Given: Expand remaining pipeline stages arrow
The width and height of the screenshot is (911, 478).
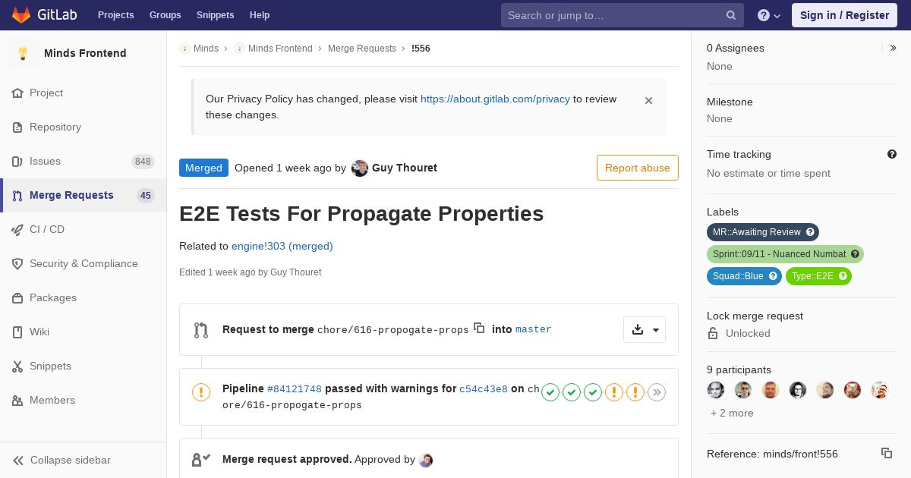Looking at the screenshot, I should coord(657,392).
